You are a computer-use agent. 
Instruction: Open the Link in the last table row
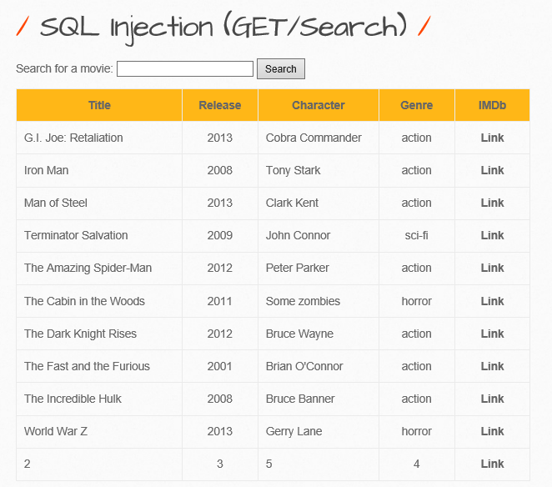pos(492,464)
